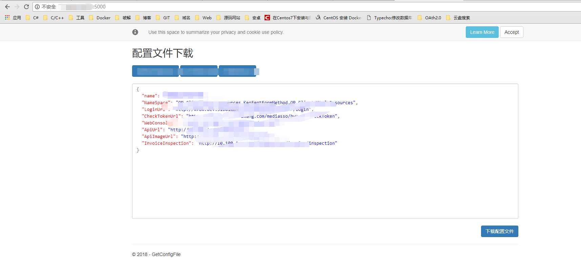
Task: Click the "ApiImageUrl" key in JSON
Action: pos(159,137)
